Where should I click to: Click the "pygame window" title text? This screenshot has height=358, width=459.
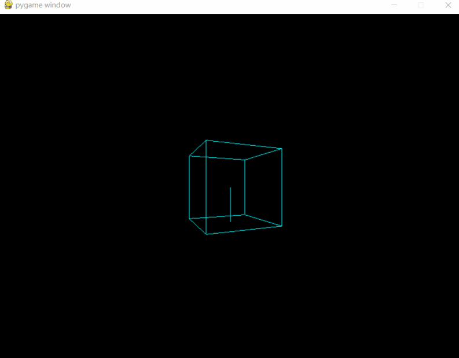point(43,5)
